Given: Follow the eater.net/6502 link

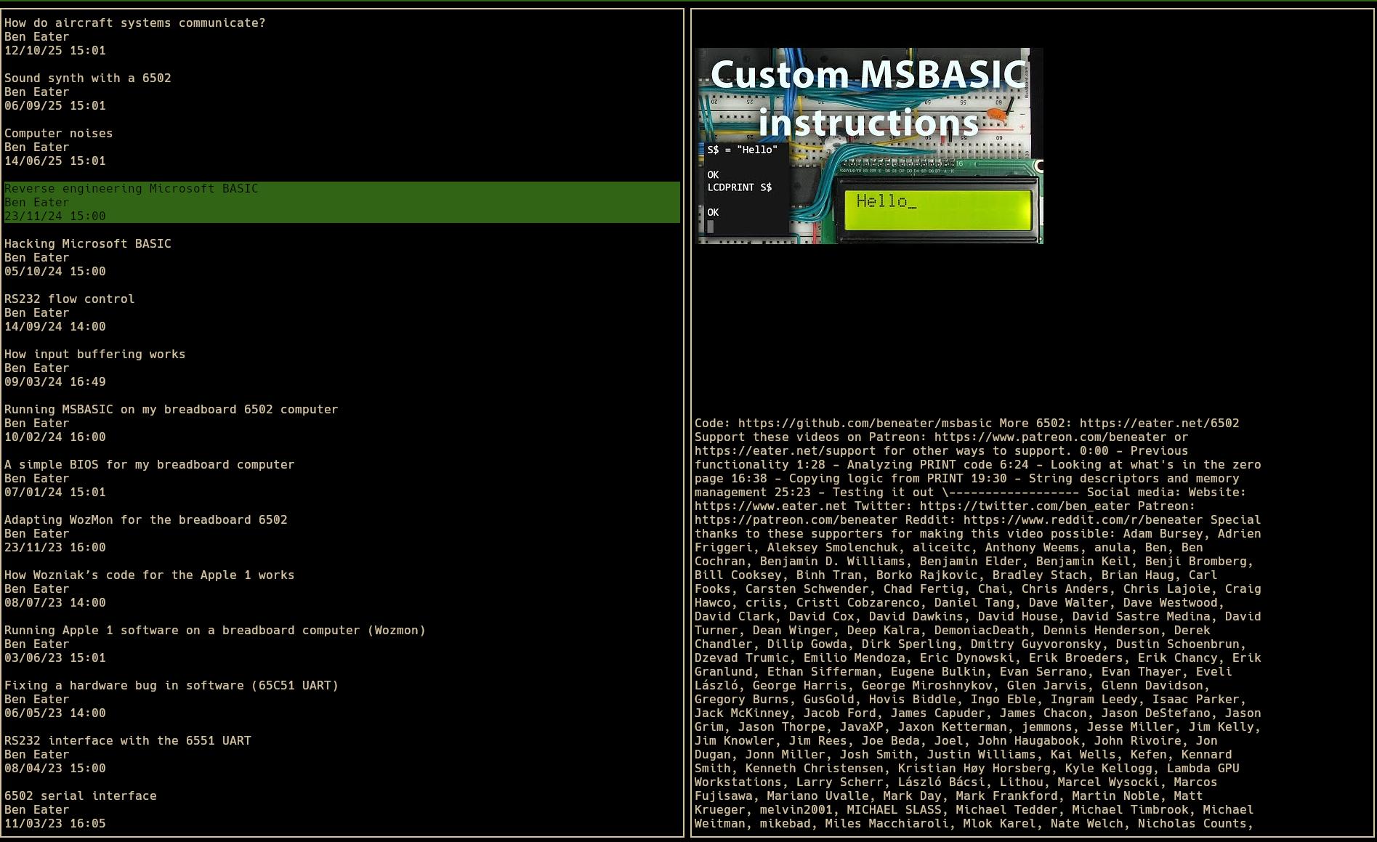Looking at the screenshot, I should tap(1159, 424).
